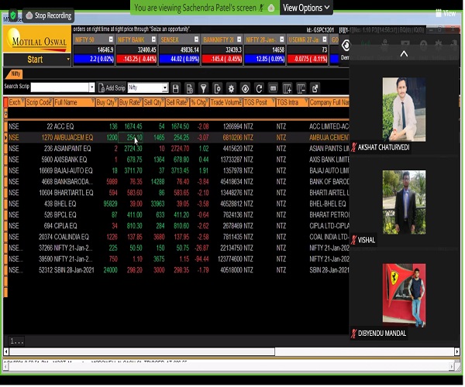Click the document-with-circle toolbar icon after the funnel

click(x=217, y=88)
